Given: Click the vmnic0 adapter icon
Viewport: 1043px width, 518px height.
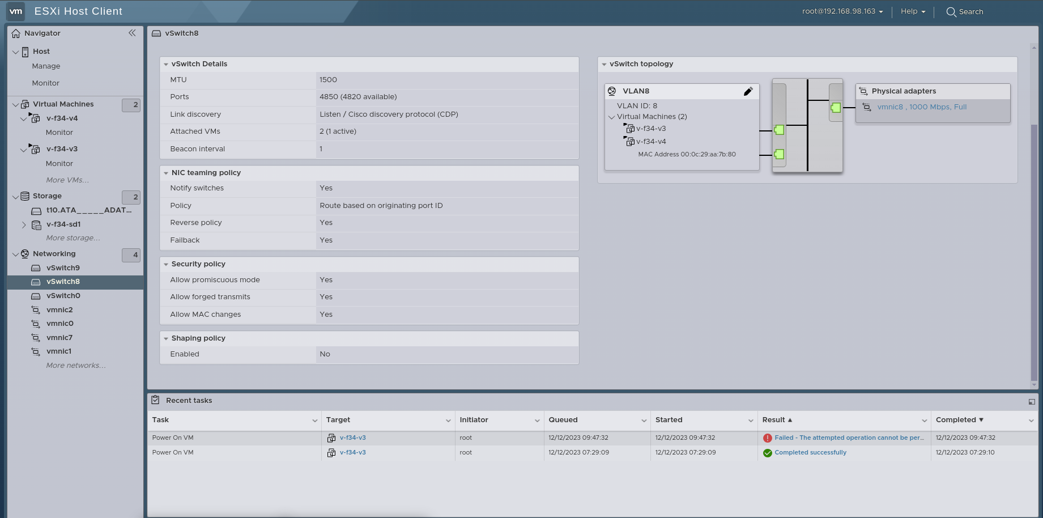Looking at the screenshot, I should pos(36,324).
